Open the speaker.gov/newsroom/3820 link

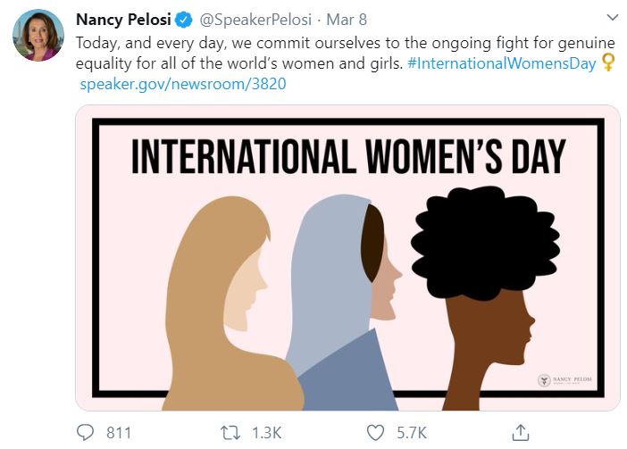click(x=182, y=85)
